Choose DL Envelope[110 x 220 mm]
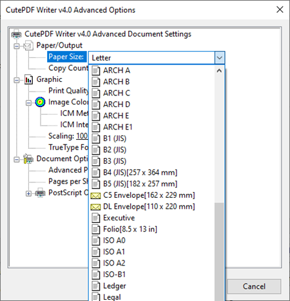Viewport: 290px width, 301px height. click(x=151, y=207)
